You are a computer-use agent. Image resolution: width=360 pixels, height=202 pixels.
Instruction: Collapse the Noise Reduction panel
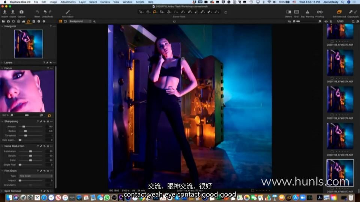(2, 146)
